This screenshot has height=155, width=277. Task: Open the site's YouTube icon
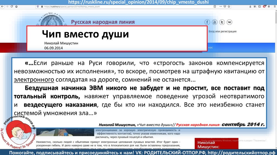click(215, 22)
